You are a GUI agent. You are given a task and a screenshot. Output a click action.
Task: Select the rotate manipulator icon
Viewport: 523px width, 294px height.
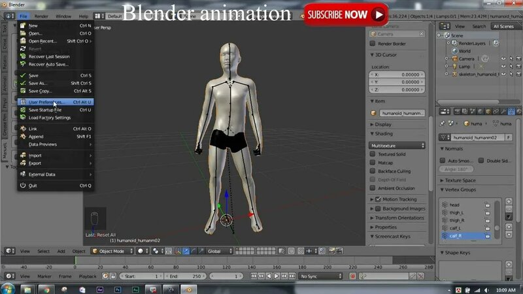pos(193,251)
